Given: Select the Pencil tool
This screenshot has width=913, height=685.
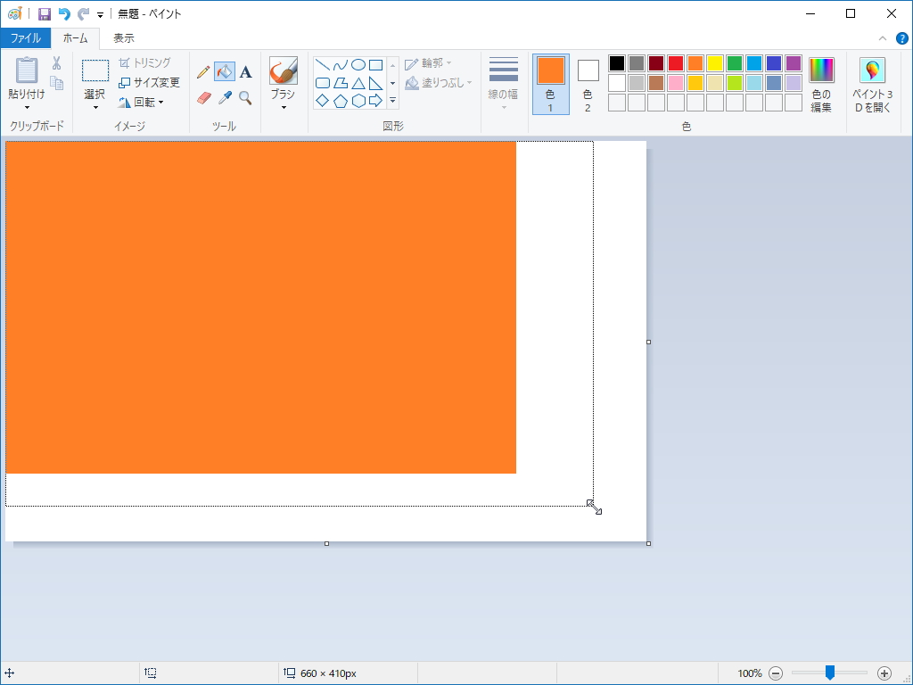Looking at the screenshot, I should 203,72.
